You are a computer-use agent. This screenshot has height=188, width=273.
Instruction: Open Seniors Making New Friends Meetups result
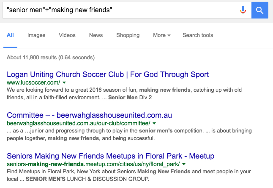[x=111, y=156]
